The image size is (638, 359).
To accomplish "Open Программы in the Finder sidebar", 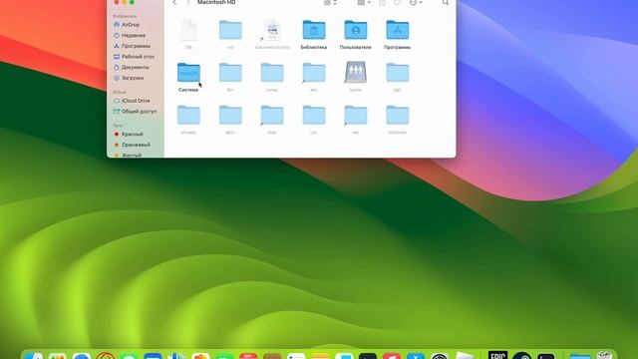I will (136, 46).
